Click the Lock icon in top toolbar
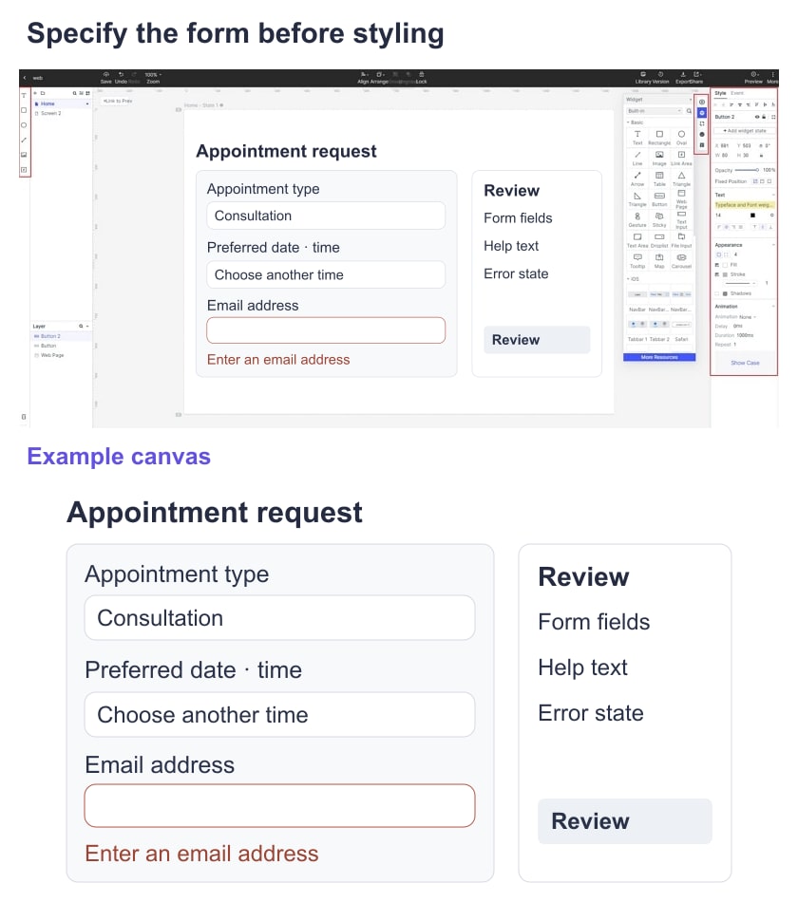Screen dimensions: 798x921 coord(422,77)
